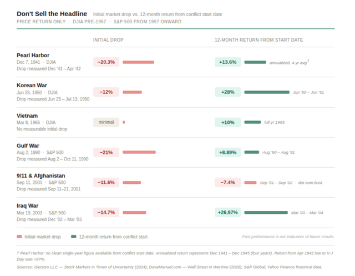
Task: Click the red Initial market drop legend swatch
Action: (19, 237)
